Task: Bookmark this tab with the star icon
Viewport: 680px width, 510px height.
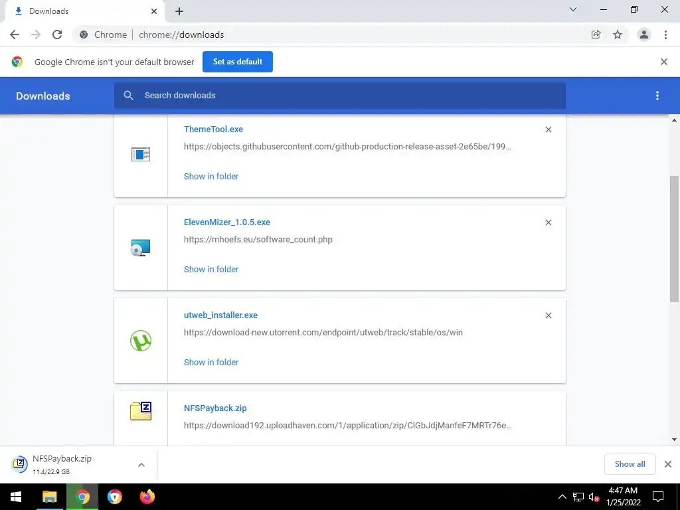Action: (618, 35)
